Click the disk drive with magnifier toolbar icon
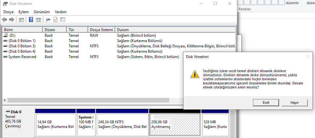The height and width of the screenshot is (138, 315). point(48,20)
